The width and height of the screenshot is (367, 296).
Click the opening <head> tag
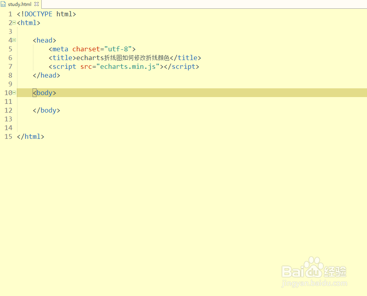point(44,40)
